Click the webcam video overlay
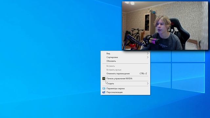Viewport: 210px width, 118px height. tap(165, 26)
